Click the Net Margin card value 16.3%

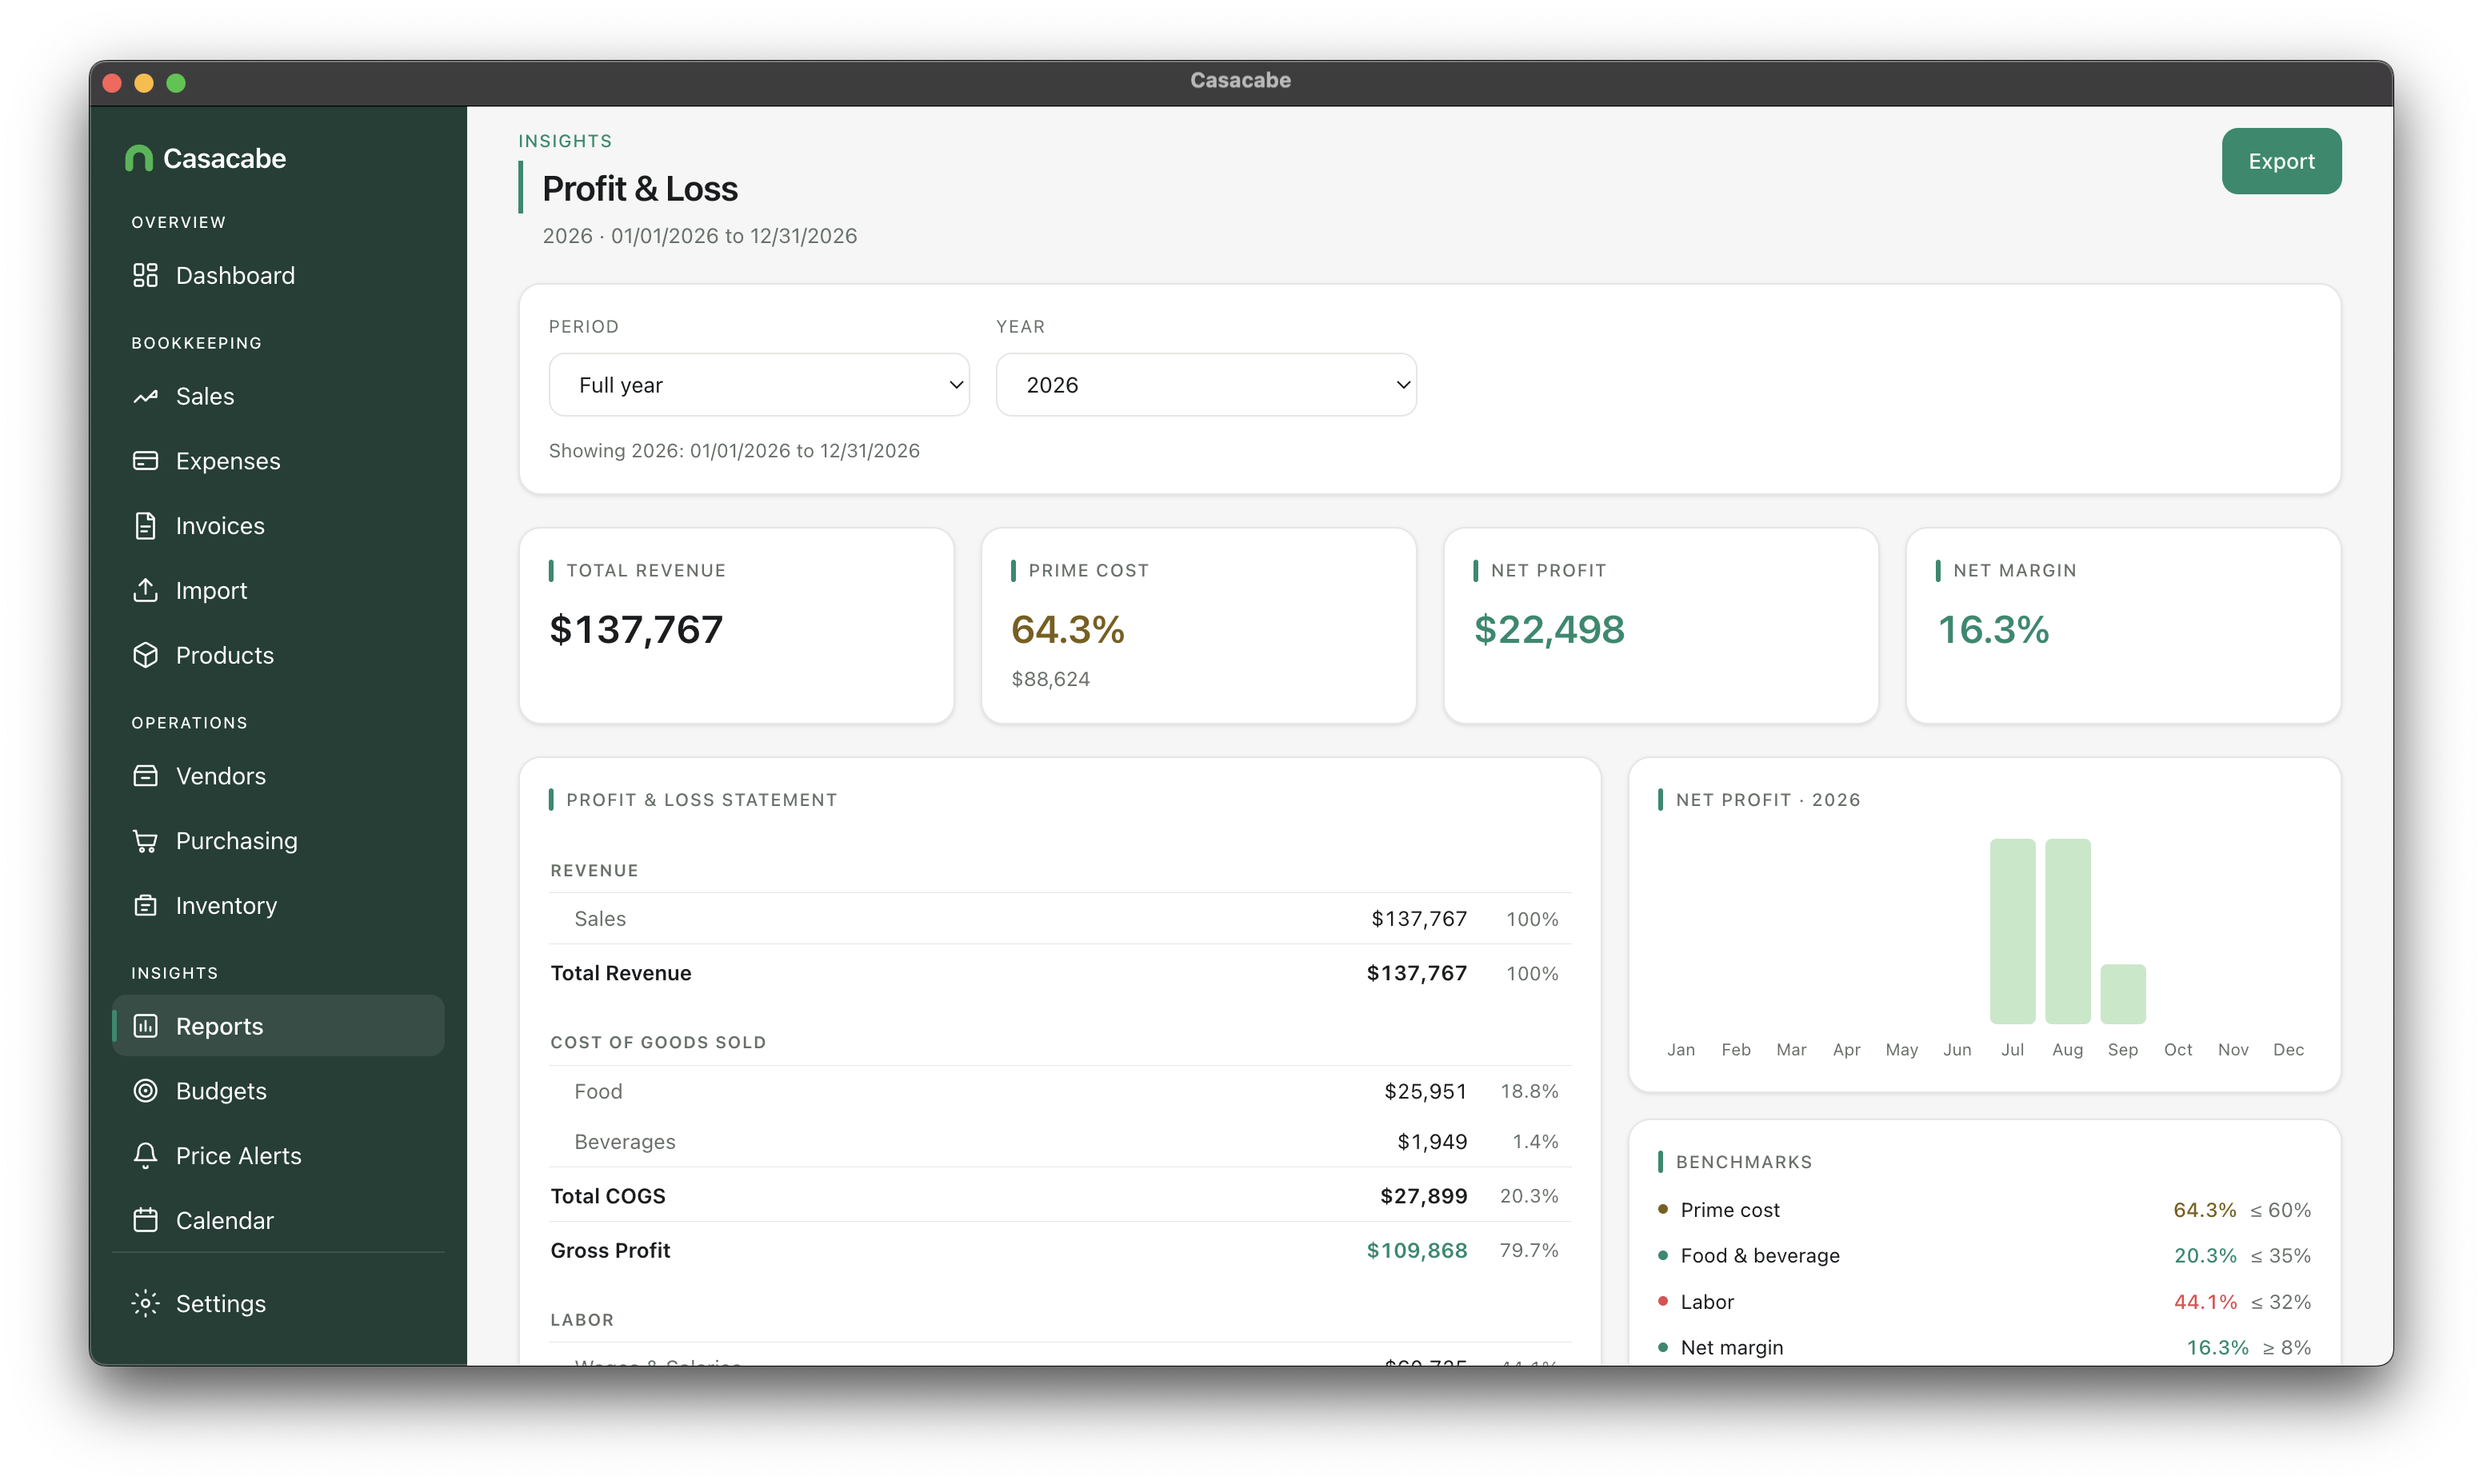point(1993,629)
